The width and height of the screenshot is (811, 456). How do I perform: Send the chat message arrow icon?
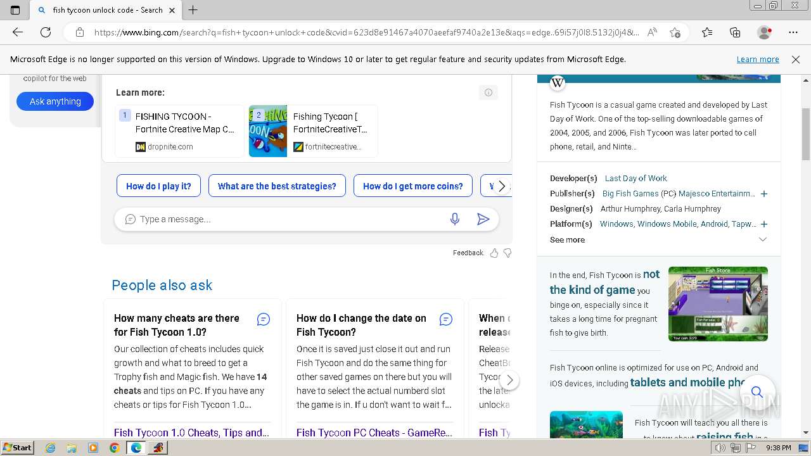(483, 219)
